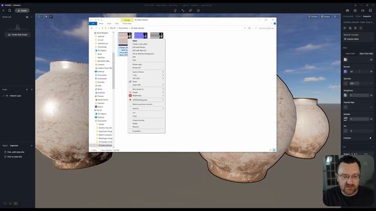Screen dimensions: 376x211
Task: Open the address bar history dropdown in Explorer
Action: 245,28
